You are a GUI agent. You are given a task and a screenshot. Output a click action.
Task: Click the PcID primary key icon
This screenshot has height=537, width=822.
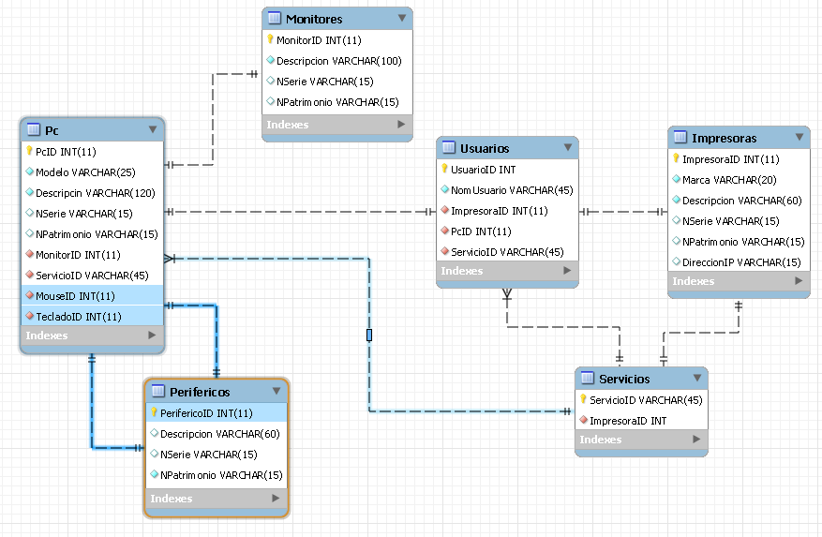(x=29, y=151)
